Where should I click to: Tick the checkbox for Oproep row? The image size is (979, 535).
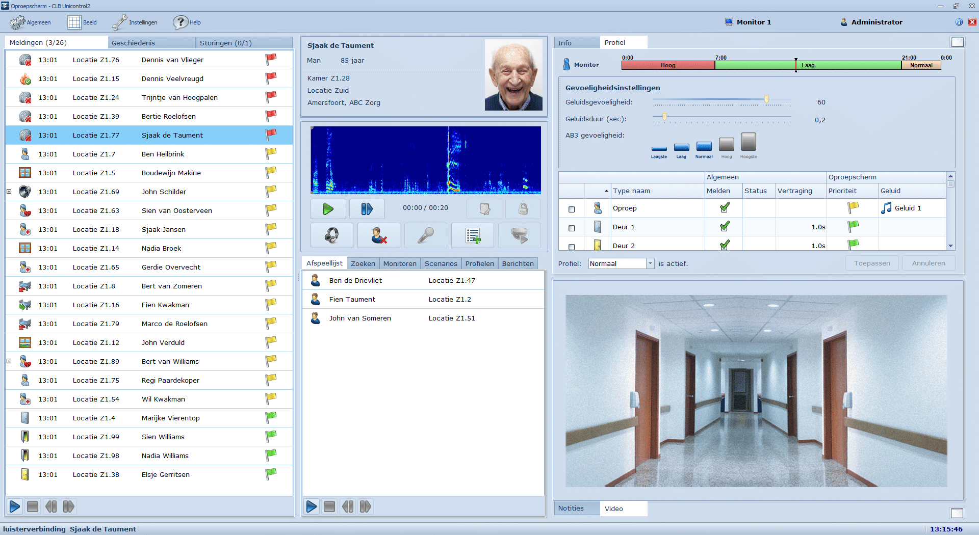572,209
